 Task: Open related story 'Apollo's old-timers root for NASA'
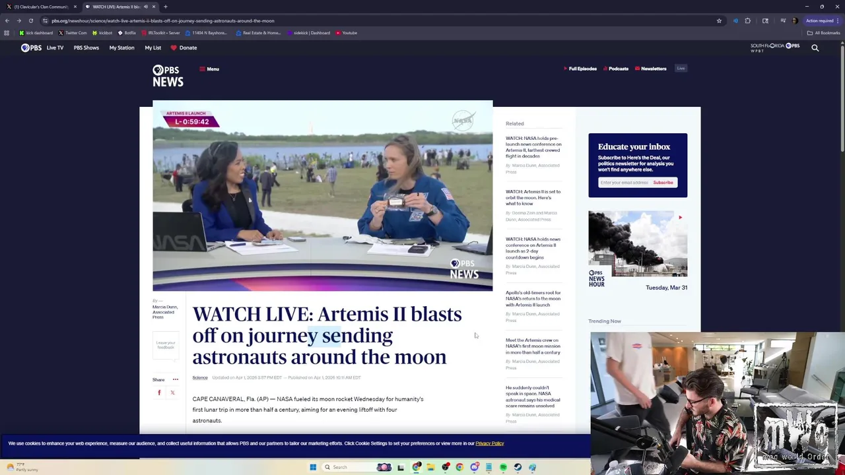pos(533,299)
